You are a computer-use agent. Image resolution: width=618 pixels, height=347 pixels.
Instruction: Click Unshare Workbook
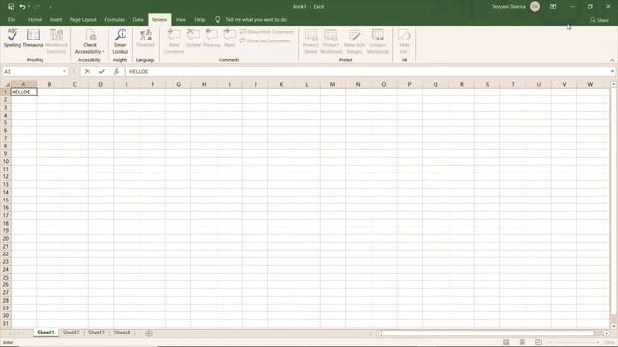(x=378, y=40)
